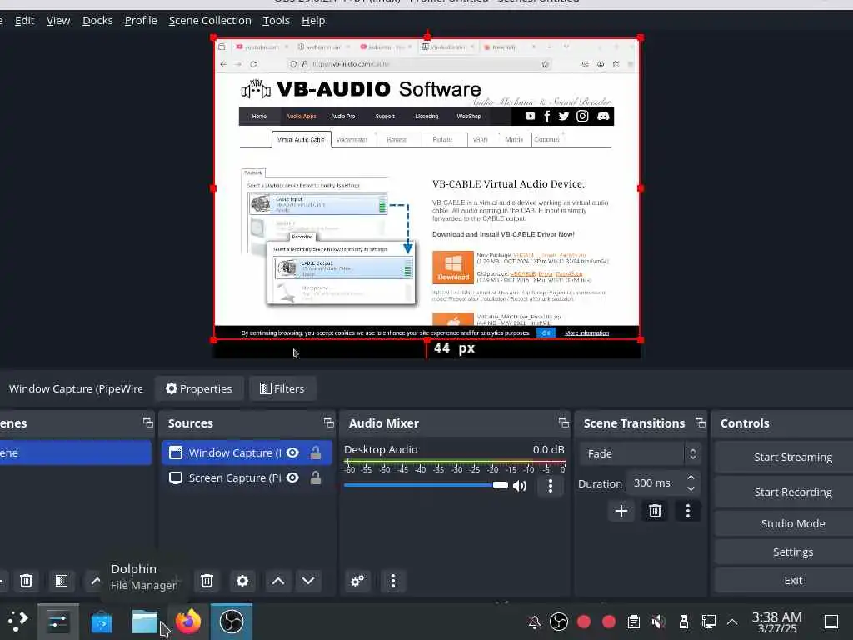Click OBS tray icon
Screen dimensions: 853x640
[559, 622]
